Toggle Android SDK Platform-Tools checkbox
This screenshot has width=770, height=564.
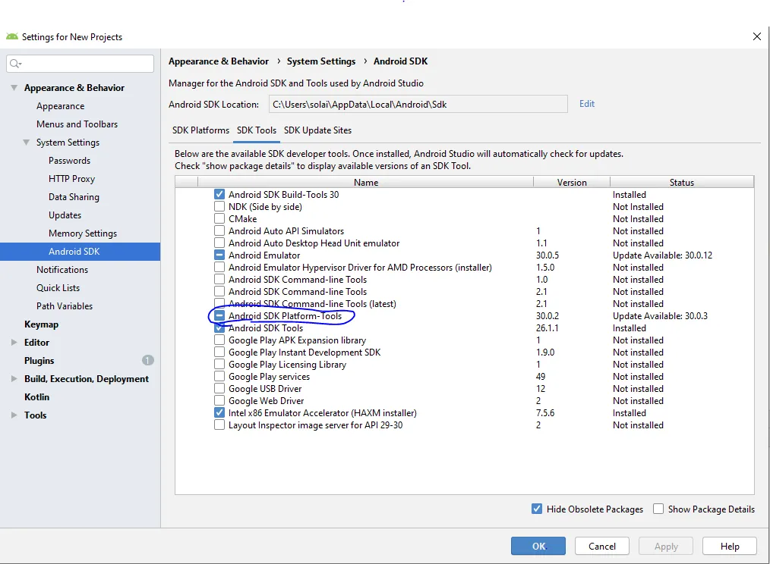(219, 316)
